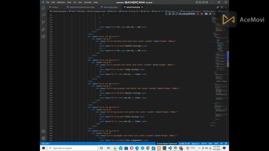Open the Selection menu
This screenshot has height=151, width=269.
click(x=61, y=3)
